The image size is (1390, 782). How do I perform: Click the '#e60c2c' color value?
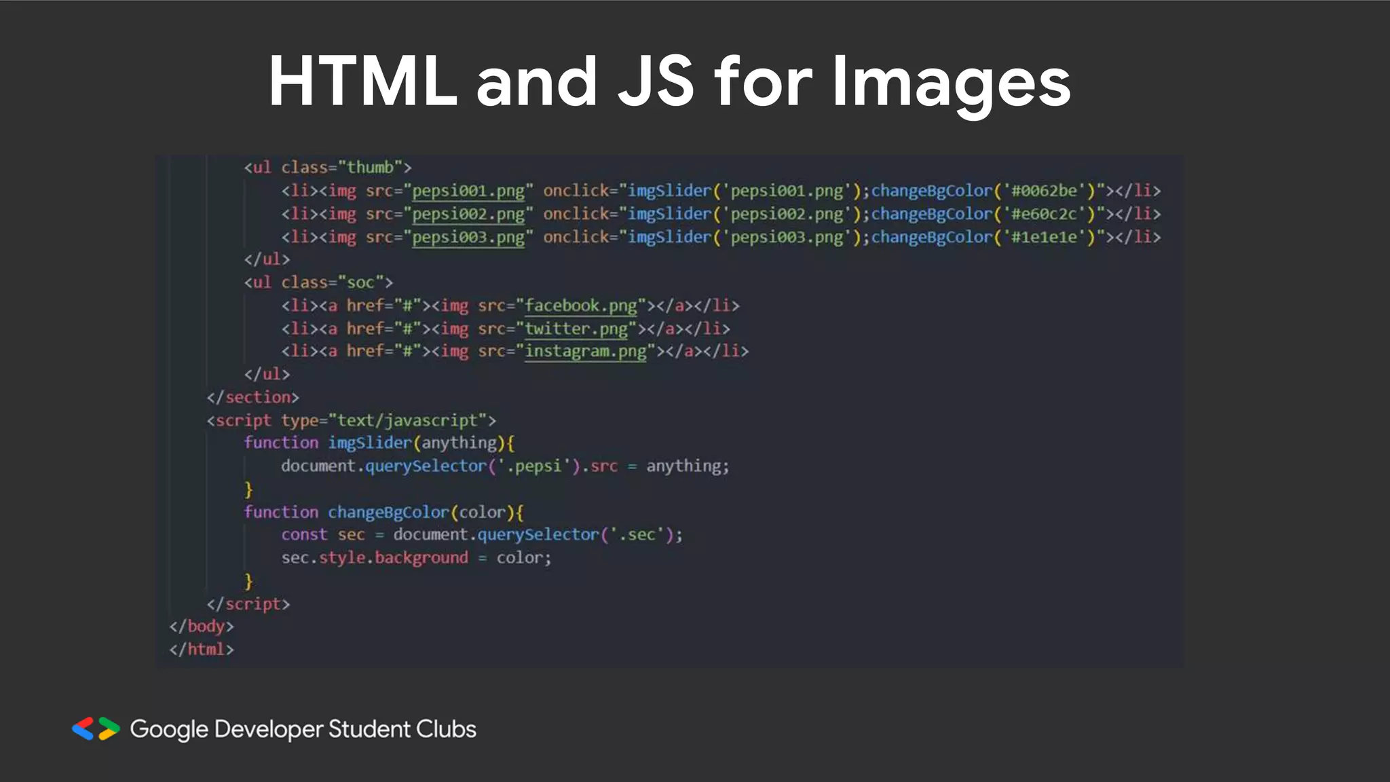[x=1044, y=214]
